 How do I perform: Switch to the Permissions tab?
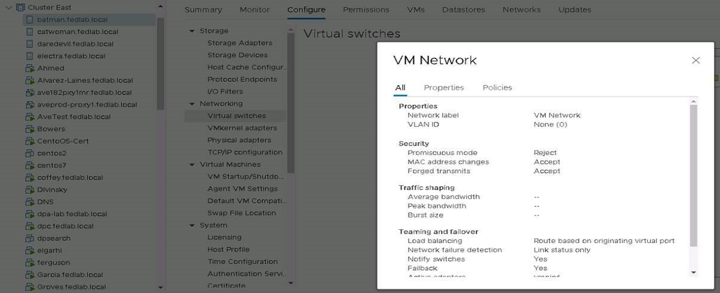click(x=366, y=10)
